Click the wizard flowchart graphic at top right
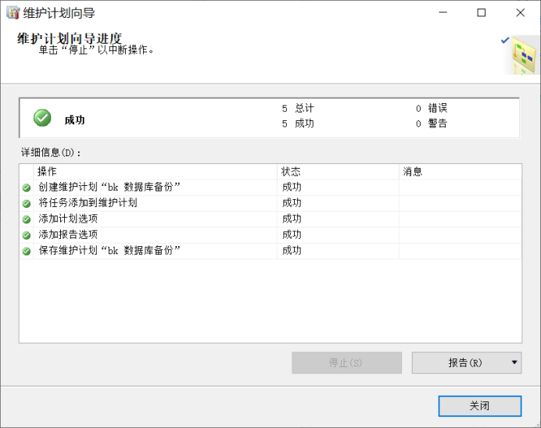This screenshot has width=541, height=428. [x=524, y=55]
